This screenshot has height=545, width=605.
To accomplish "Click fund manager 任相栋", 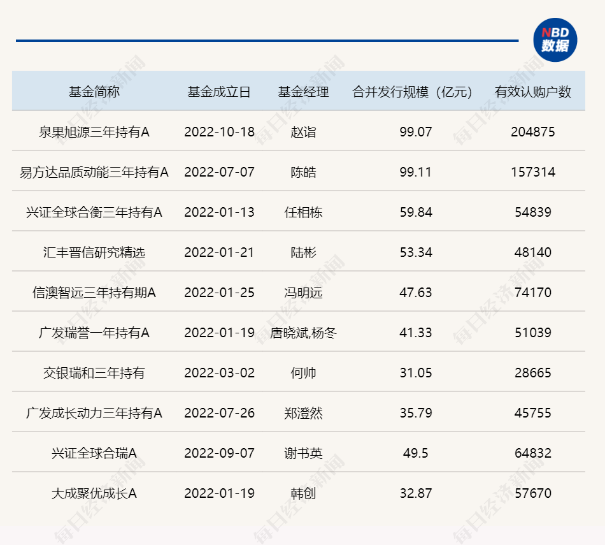I will pos(303,212).
